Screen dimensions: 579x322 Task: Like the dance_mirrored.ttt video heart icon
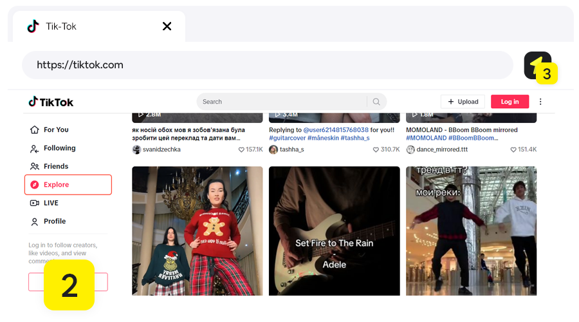513,149
